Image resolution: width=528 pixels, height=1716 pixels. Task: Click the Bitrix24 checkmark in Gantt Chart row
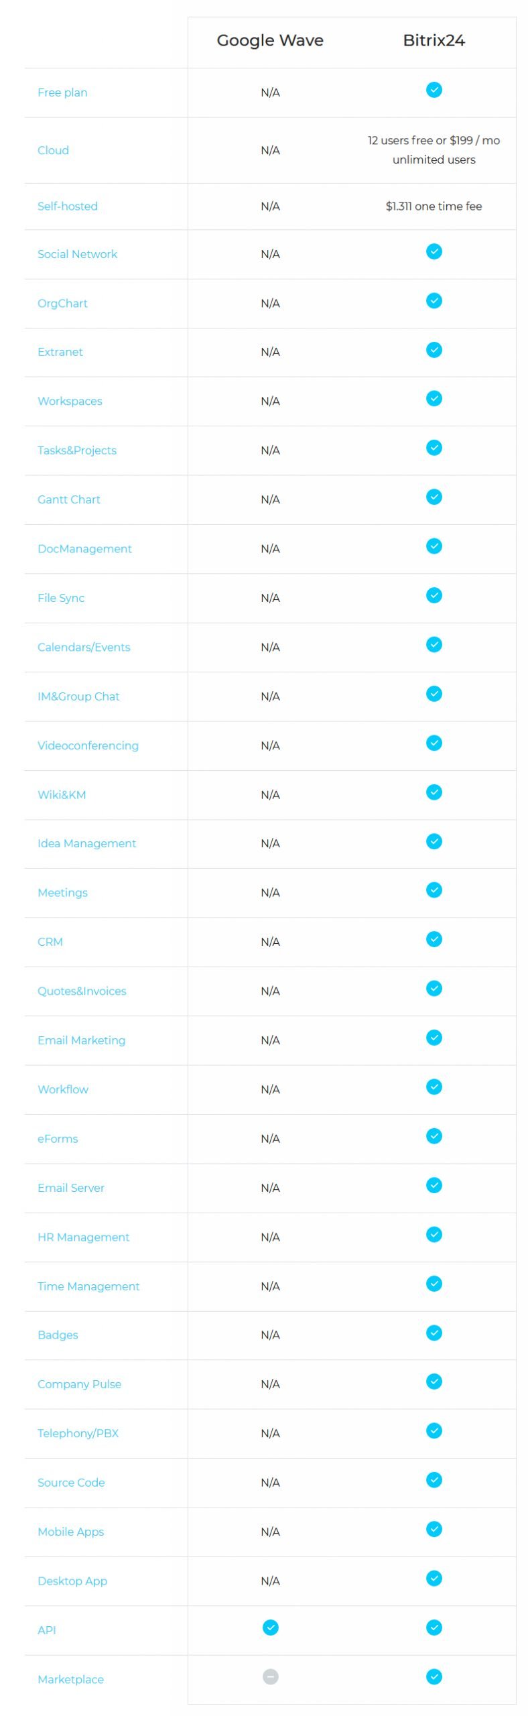[x=434, y=497]
